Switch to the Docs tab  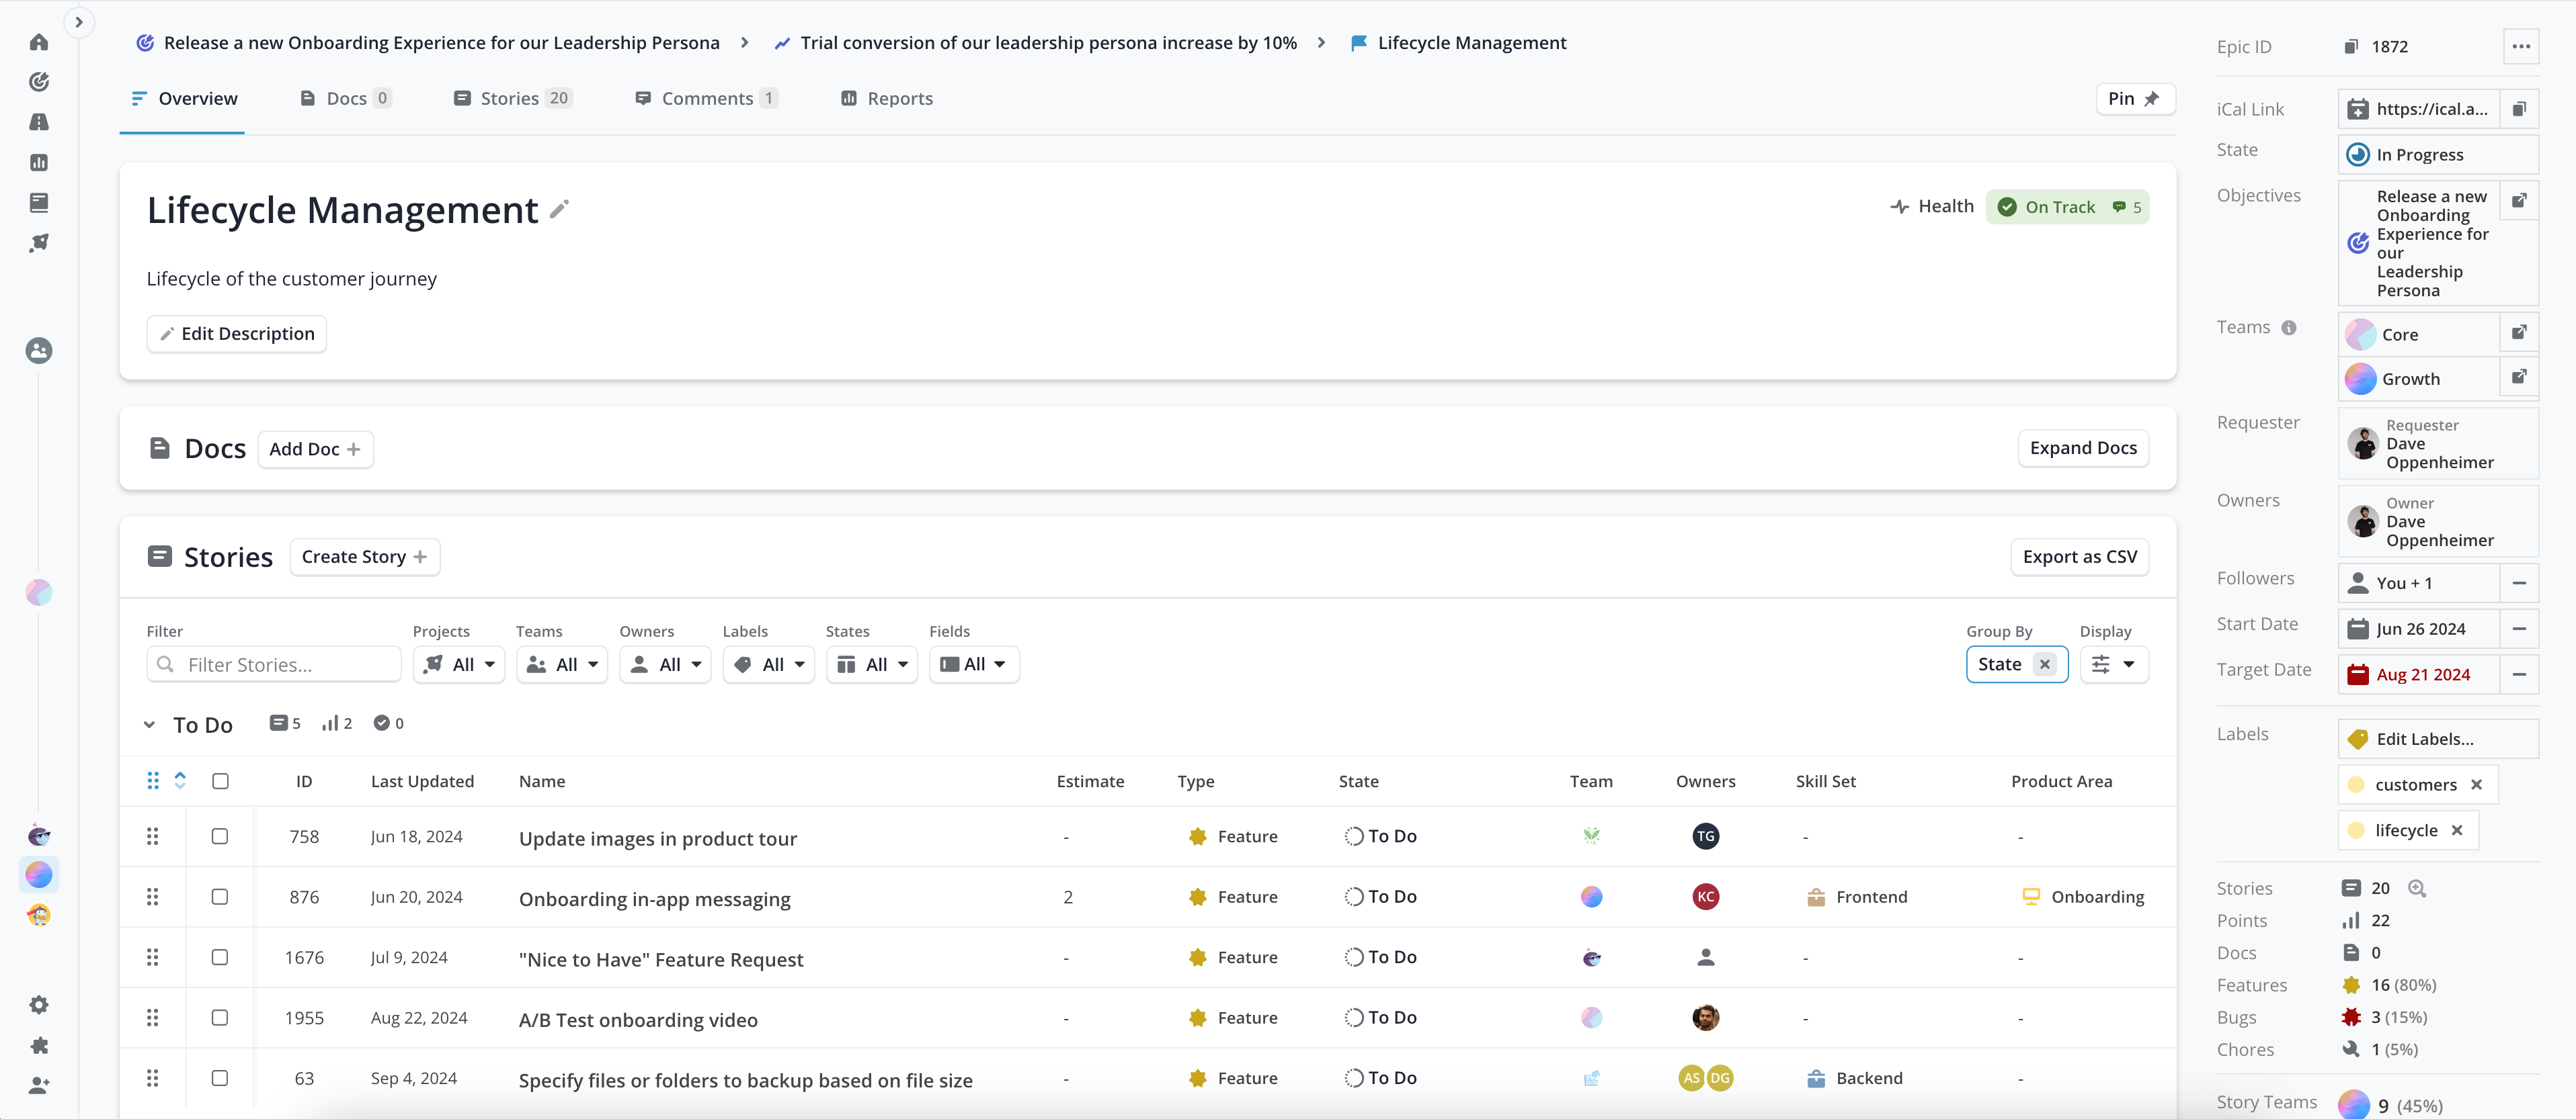coord(346,98)
